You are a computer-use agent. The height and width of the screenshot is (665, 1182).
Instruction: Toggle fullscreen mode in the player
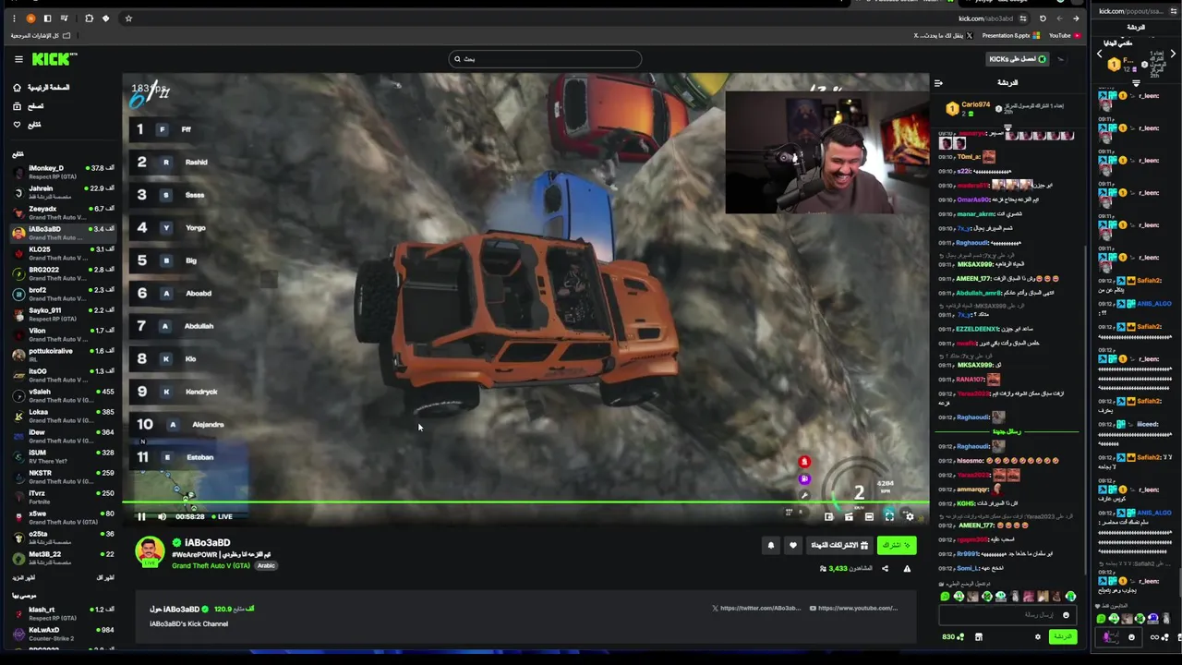(x=889, y=517)
